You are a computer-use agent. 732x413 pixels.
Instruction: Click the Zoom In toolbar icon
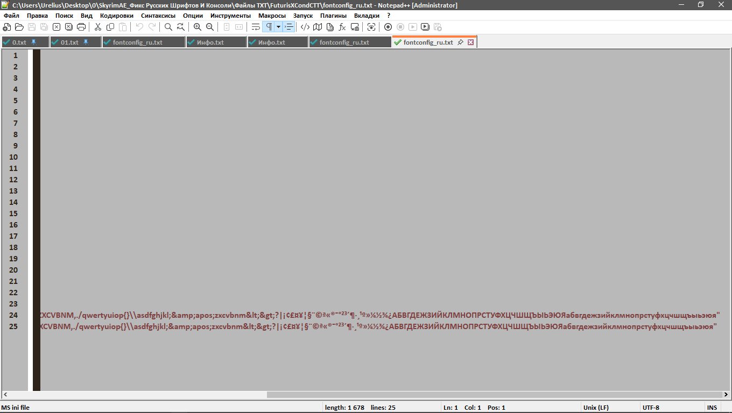click(x=198, y=27)
